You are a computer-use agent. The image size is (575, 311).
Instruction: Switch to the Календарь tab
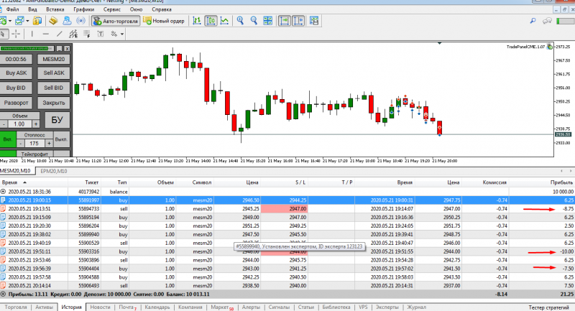[x=157, y=307]
